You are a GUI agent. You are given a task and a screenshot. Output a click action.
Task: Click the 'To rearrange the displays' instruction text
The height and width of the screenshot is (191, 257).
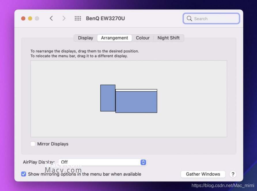pyautogui.click(x=85, y=51)
